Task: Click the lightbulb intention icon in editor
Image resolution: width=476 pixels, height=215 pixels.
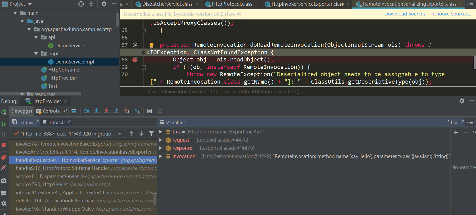Action: tap(152, 45)
